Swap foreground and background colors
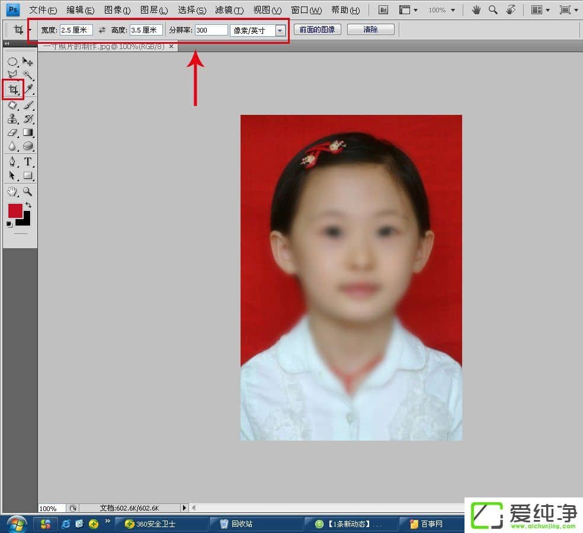The height and width of the screenshot is (533, 583). 28,205
